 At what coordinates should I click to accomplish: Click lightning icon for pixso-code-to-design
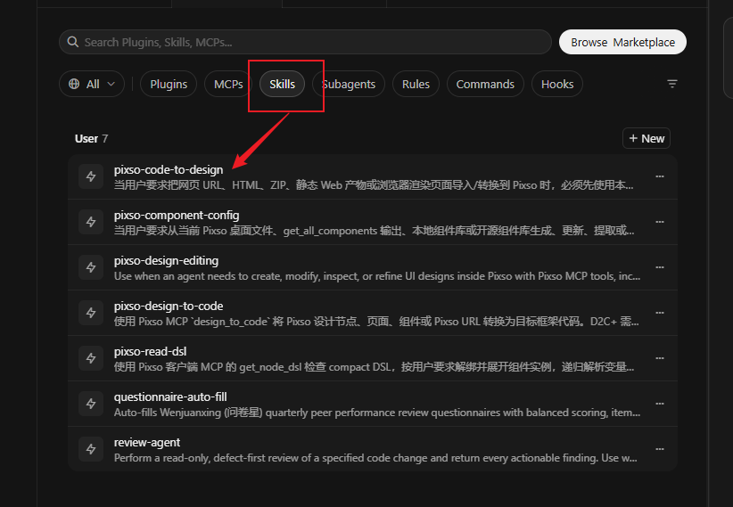(x=91, y=176)
